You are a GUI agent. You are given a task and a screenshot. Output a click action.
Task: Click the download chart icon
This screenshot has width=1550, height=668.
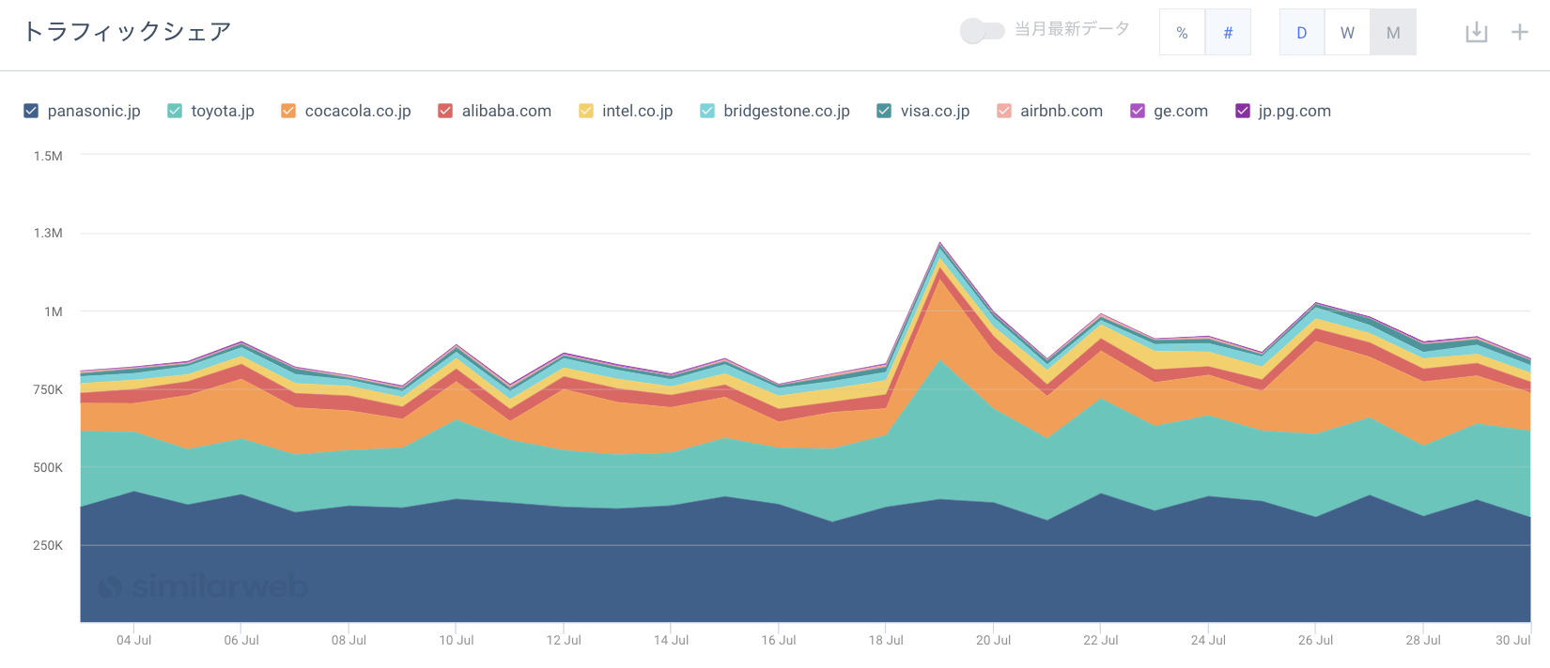point(1476,33)
